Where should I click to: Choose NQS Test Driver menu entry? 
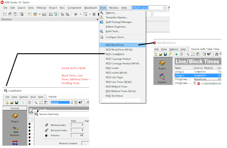122,96
